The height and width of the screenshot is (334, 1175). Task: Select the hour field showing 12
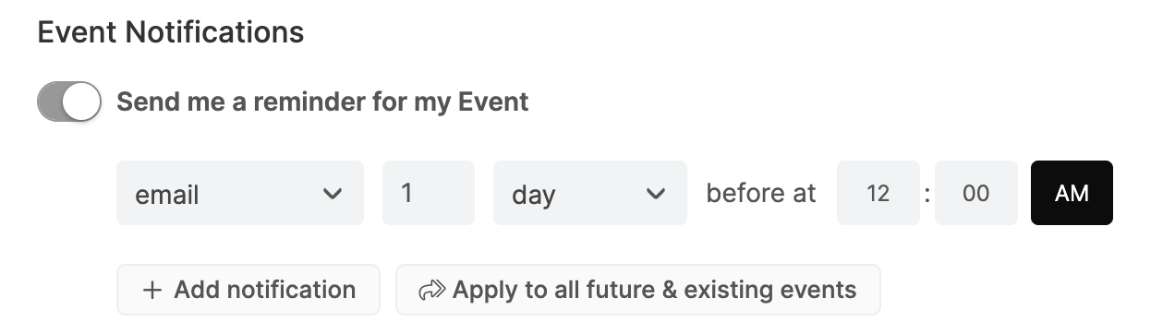tap(878, 193)
